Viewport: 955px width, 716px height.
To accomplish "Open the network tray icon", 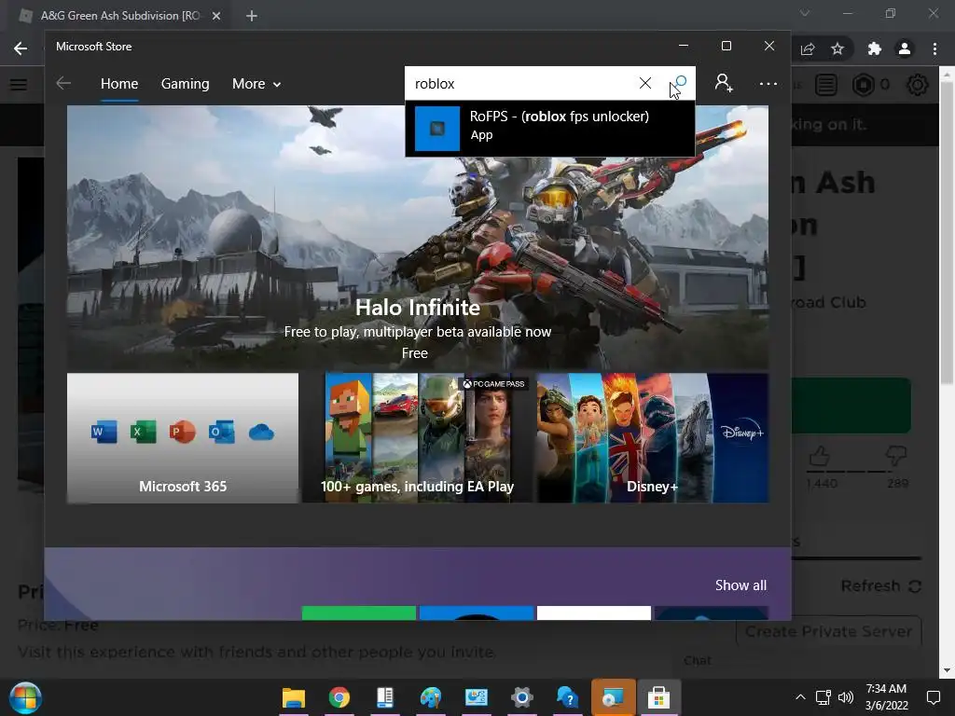I will click(x=824, y=697).
